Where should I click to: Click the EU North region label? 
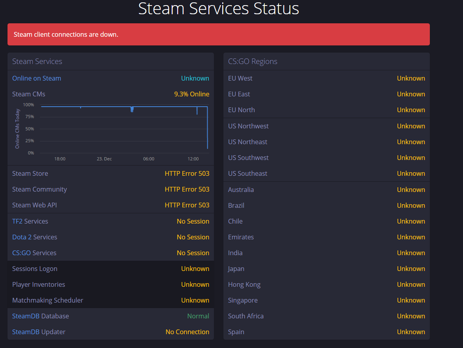click(x=241, y=110)
